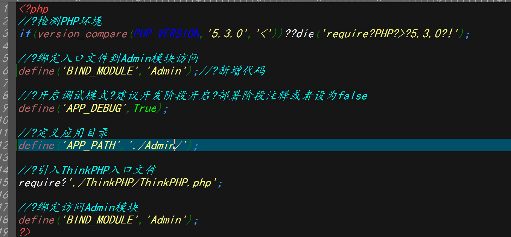Image resolution: width=511 pixels, height=237 pixels.
Task: Click the 开启调试模式 comment line
Action: [x=193, y=96]
